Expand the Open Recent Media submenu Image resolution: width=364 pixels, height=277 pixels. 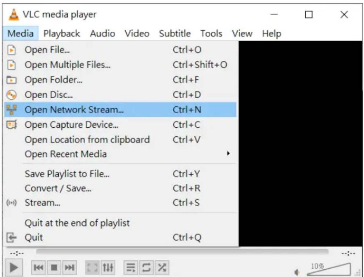click(x=120, y=154)
